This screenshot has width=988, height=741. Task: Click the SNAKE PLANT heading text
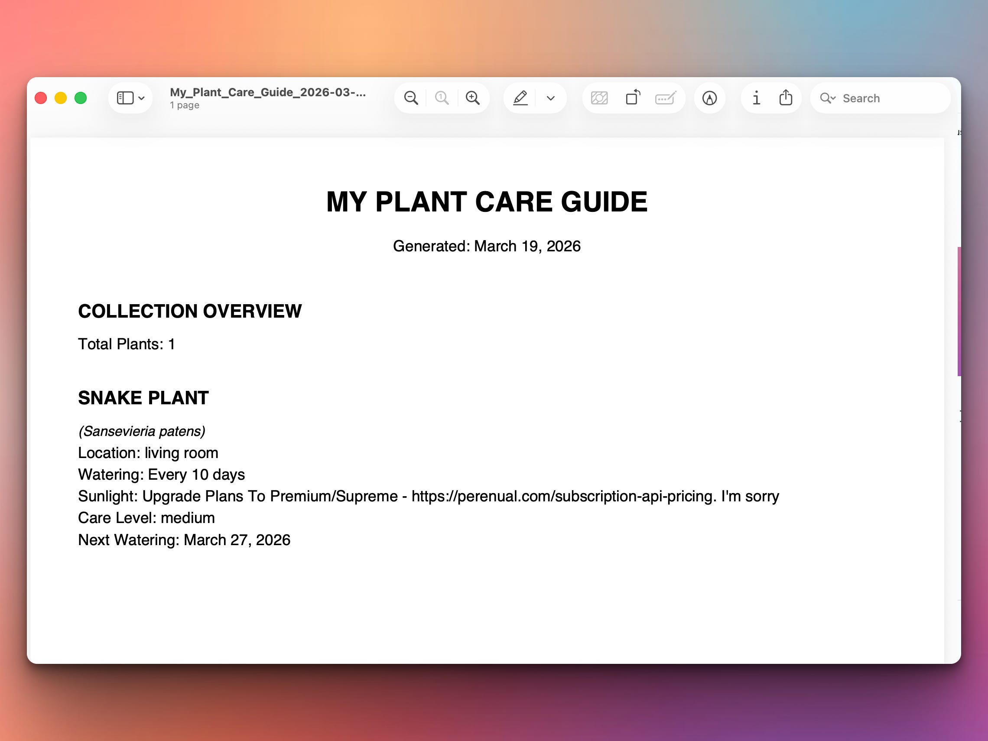coord(143,398)
